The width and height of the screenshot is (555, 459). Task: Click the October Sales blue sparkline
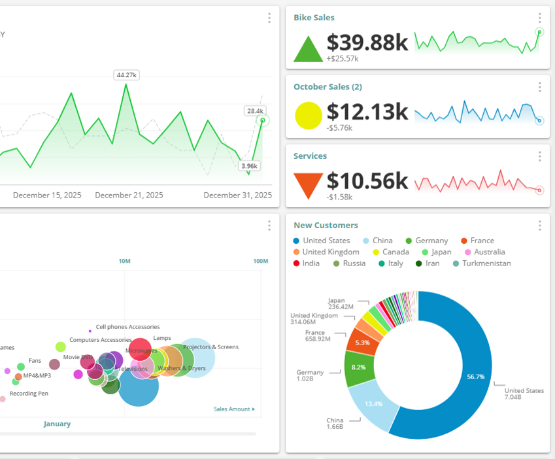click(x=479, y=112)
